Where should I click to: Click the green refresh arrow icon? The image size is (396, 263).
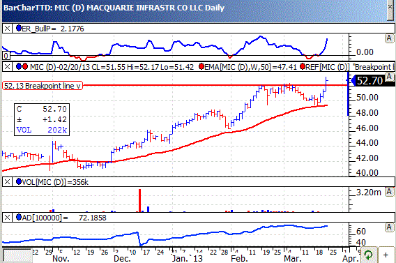point(369,255)
